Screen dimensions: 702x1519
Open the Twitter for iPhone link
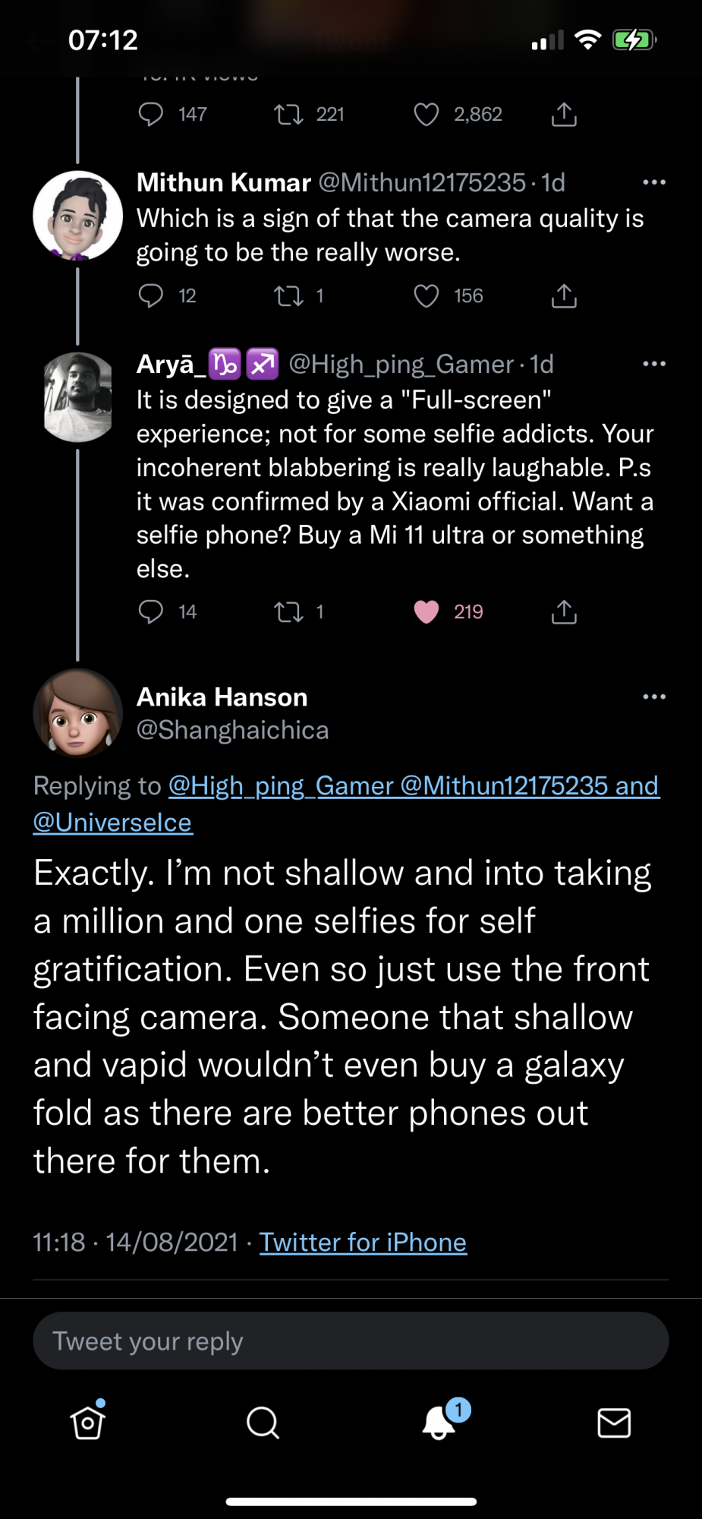363,1243
